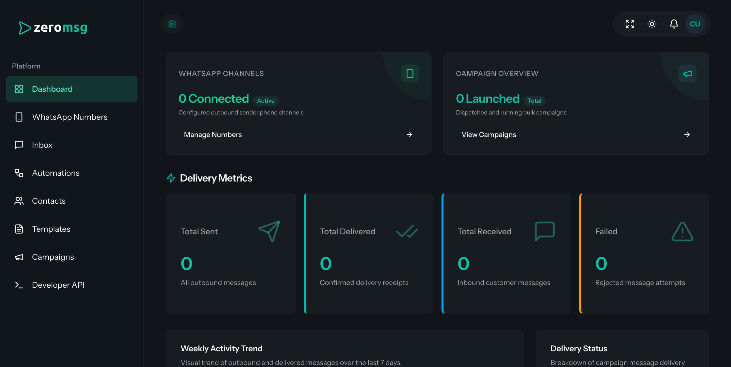Click 'Weekly Activity Trend' heading
The height and width of the screenshot is (367, 731).
[222, 348]
